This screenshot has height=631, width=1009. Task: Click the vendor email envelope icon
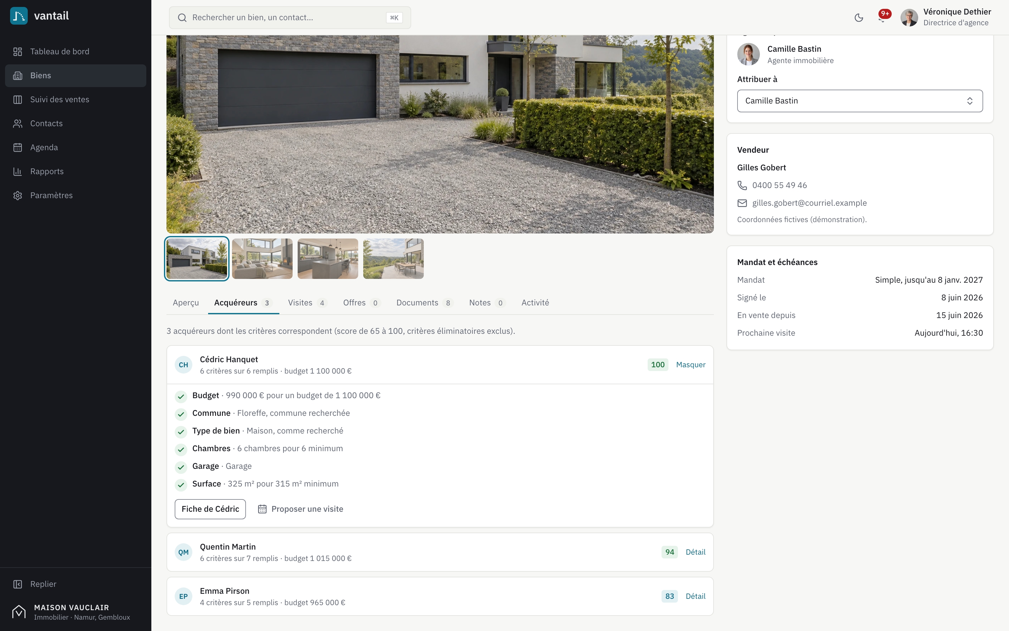click(x=742, y=203)
